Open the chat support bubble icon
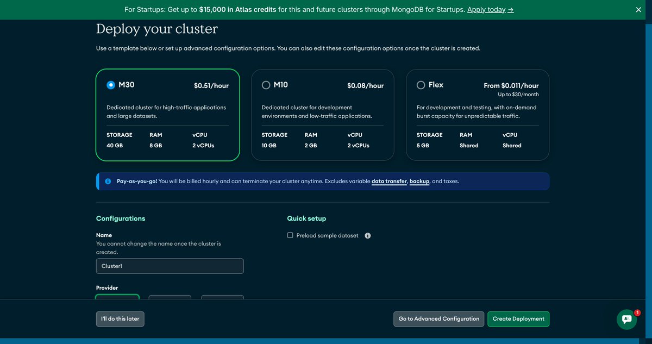 pyautogui.click(x=626, y=320)
